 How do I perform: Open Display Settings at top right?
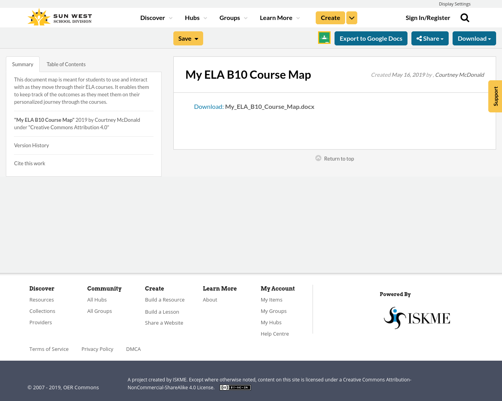pos(455,4)
